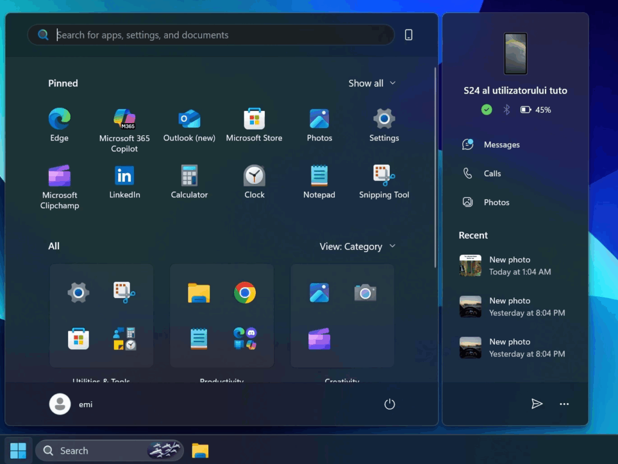Launch LinkedIn from pinned apps

coord(124,182)
